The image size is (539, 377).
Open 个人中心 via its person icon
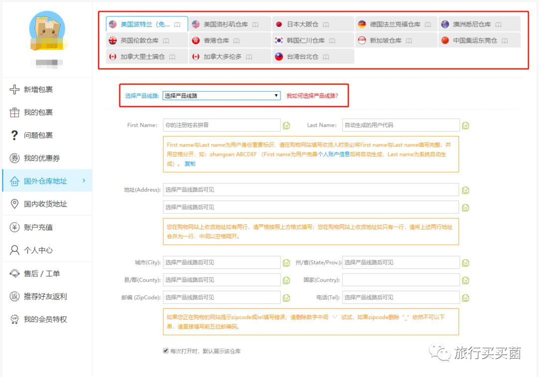tap(13, 250)
